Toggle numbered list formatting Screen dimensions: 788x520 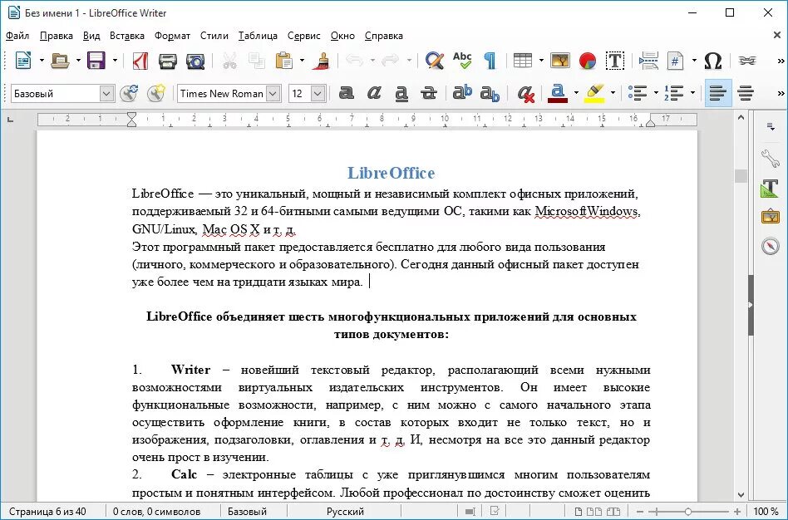pos(674,93)
